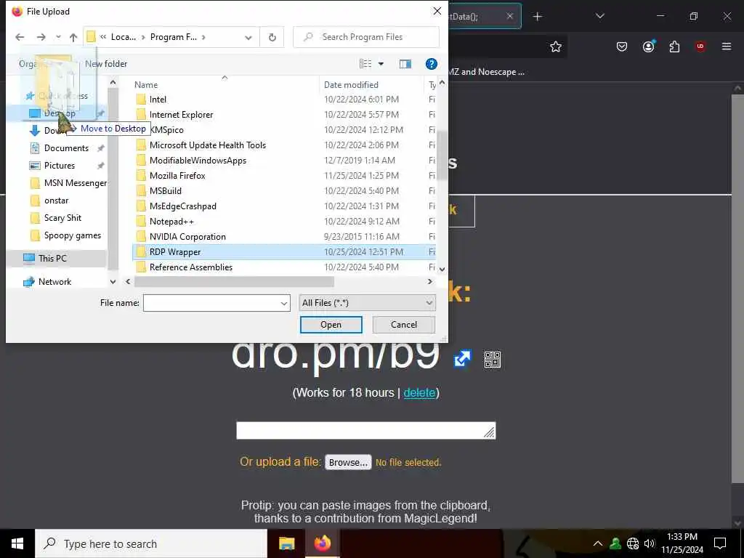This screenshot has width=744, height=558.
Task: Select the Internet Explorer folder
Action: pos(181,114)
